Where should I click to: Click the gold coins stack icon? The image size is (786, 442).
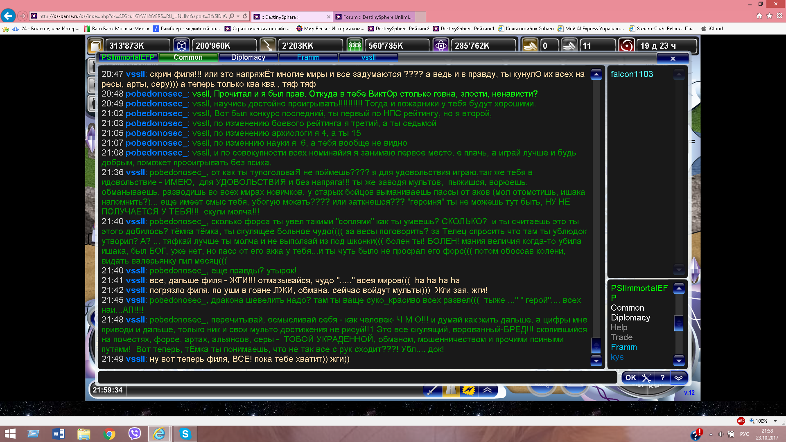tap(530, 45)
